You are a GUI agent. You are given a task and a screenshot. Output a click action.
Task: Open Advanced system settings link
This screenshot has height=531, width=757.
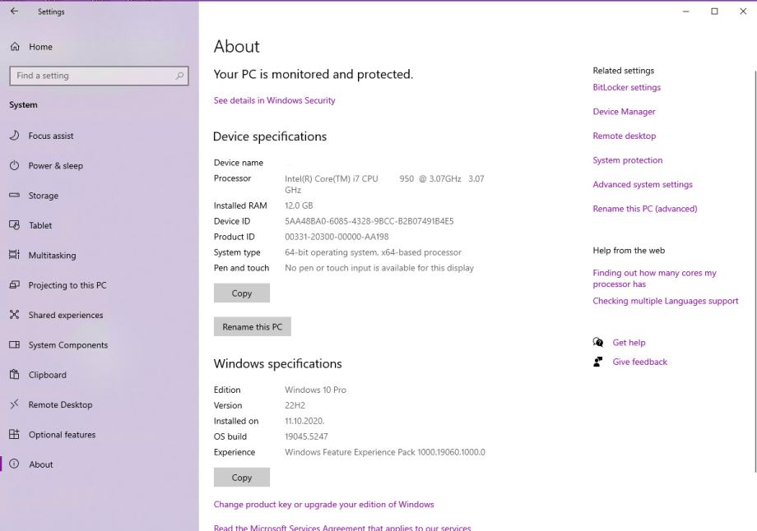[643, 184]
